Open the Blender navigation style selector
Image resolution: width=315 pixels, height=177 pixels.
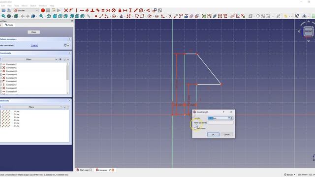coord(290,175)
